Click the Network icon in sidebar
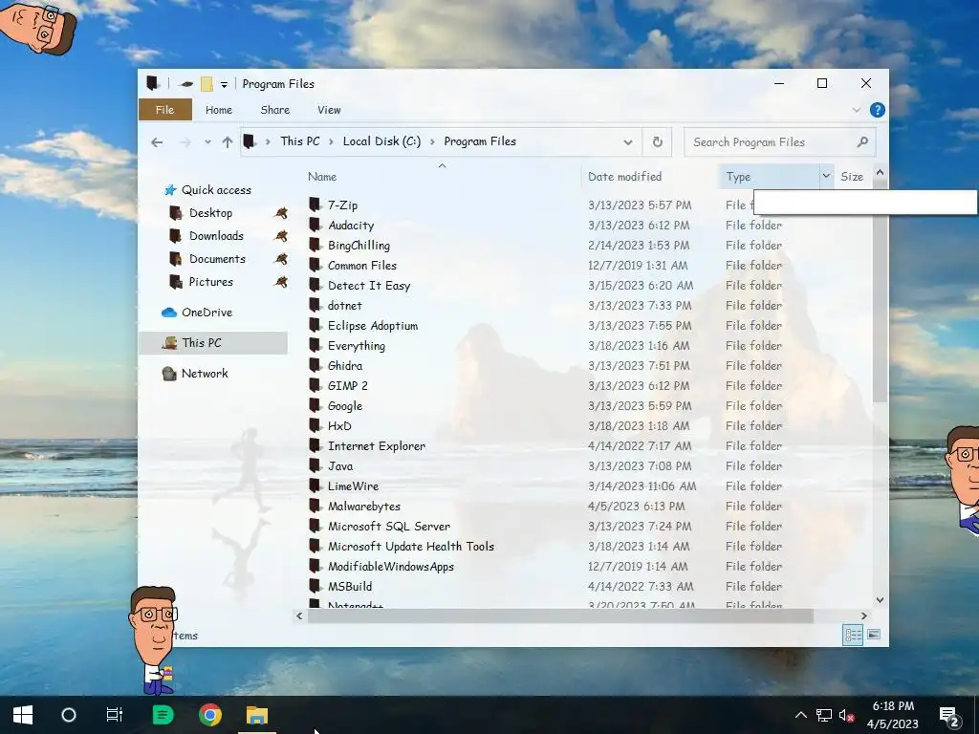Image resolution: width=979 pixels, height=734 pixels. 169,374
